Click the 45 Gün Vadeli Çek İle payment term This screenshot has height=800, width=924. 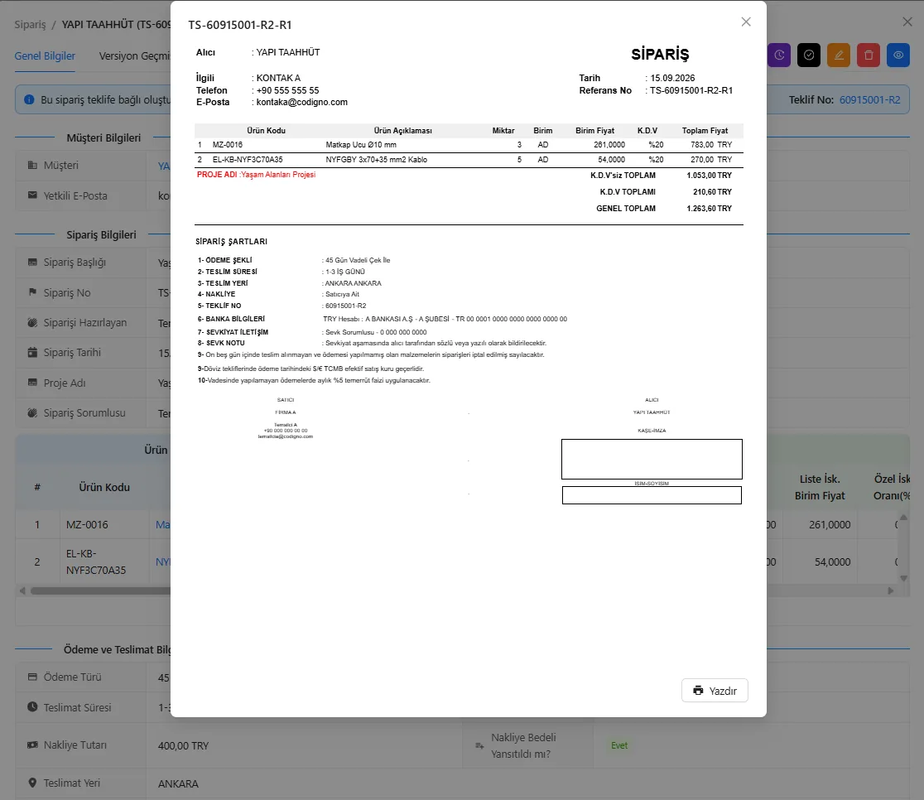[x=358, y=260]
